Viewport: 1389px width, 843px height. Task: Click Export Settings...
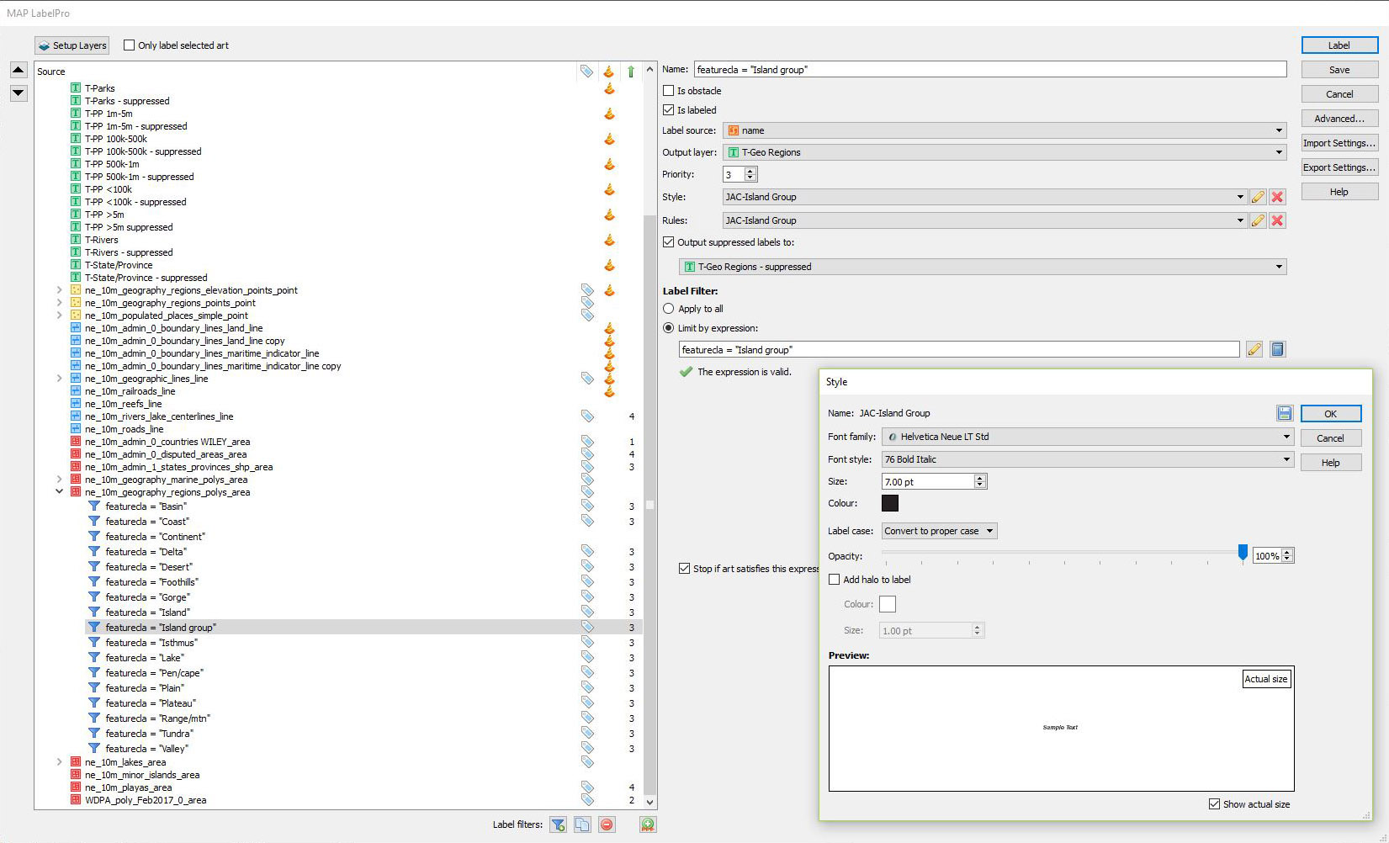point(1339,167)
